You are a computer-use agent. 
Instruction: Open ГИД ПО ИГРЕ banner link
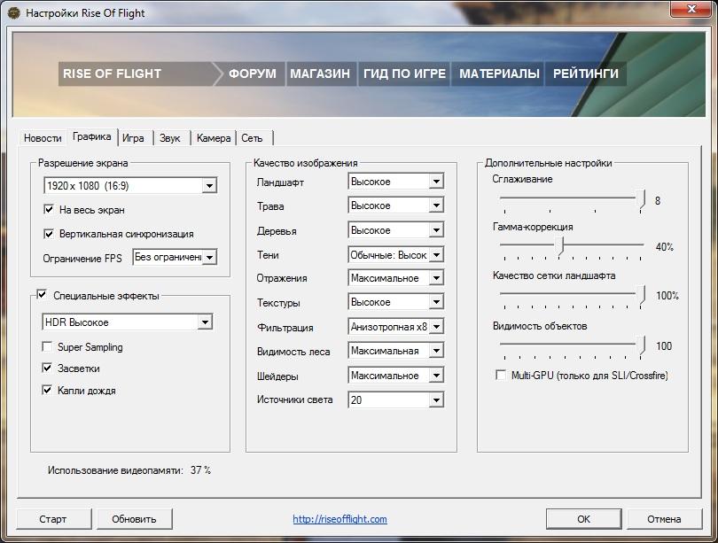pos(404,74)
